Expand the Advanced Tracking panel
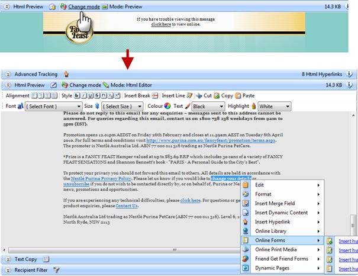Image resolution: width=358 pixels, height=276 pixels. click(8, 74)
